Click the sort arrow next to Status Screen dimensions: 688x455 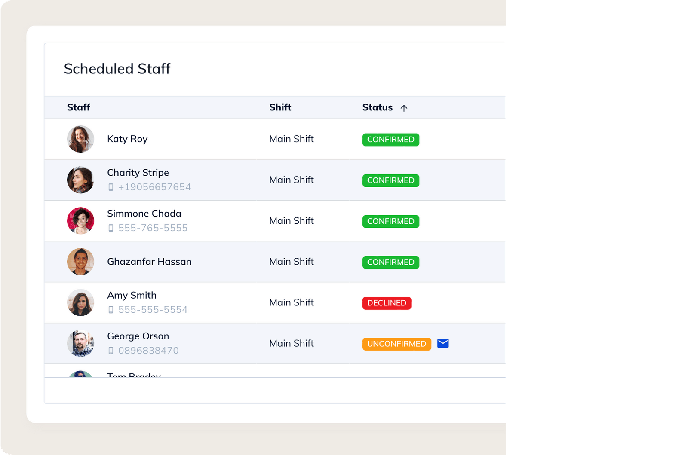click(x=404, y=108)
